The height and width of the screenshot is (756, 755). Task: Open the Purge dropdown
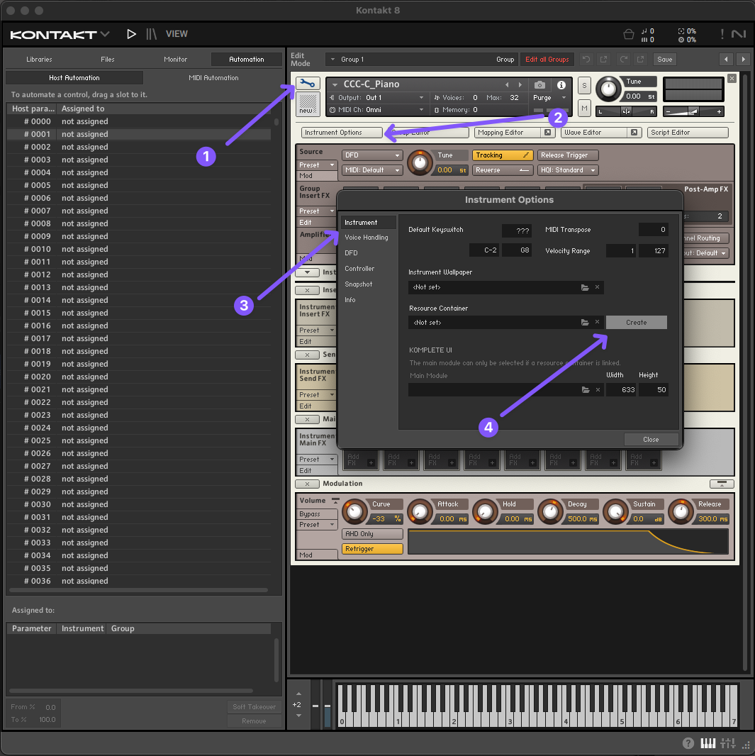pos(551,98)
